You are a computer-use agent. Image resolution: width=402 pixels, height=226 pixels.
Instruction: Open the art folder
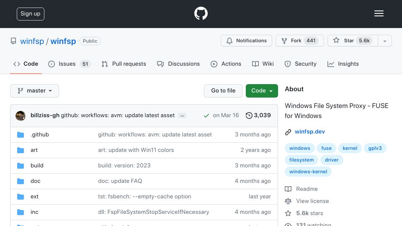34,150
